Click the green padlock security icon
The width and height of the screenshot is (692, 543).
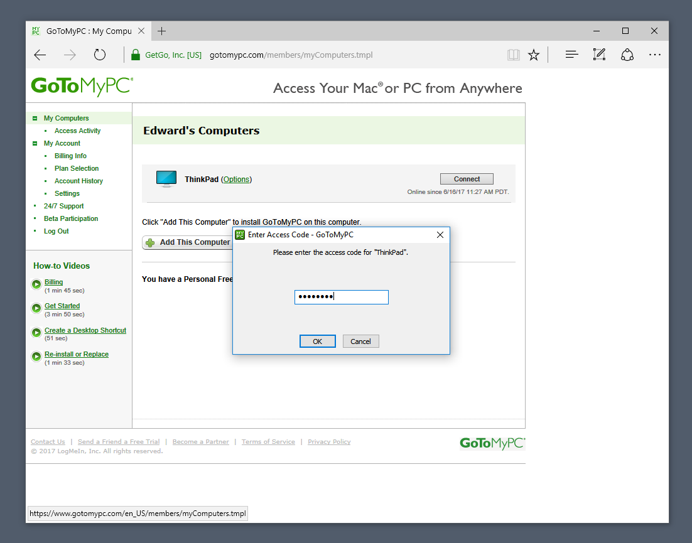click(136, 55)
